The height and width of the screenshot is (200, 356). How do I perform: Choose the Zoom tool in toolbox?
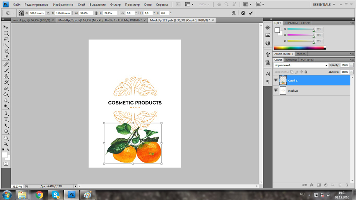click(x=6, y=144)
